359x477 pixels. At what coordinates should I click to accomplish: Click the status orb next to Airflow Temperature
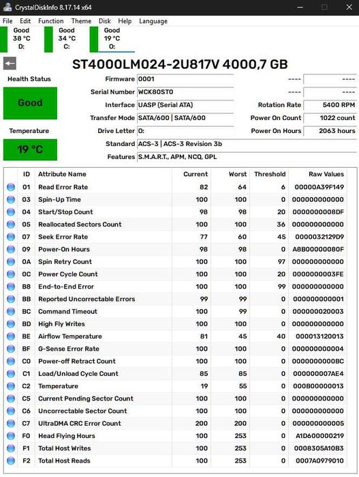click(11, 336)
